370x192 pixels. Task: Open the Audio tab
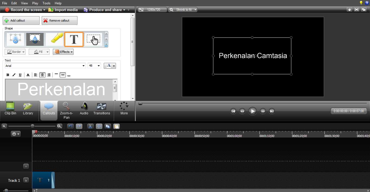coord(84,109)
